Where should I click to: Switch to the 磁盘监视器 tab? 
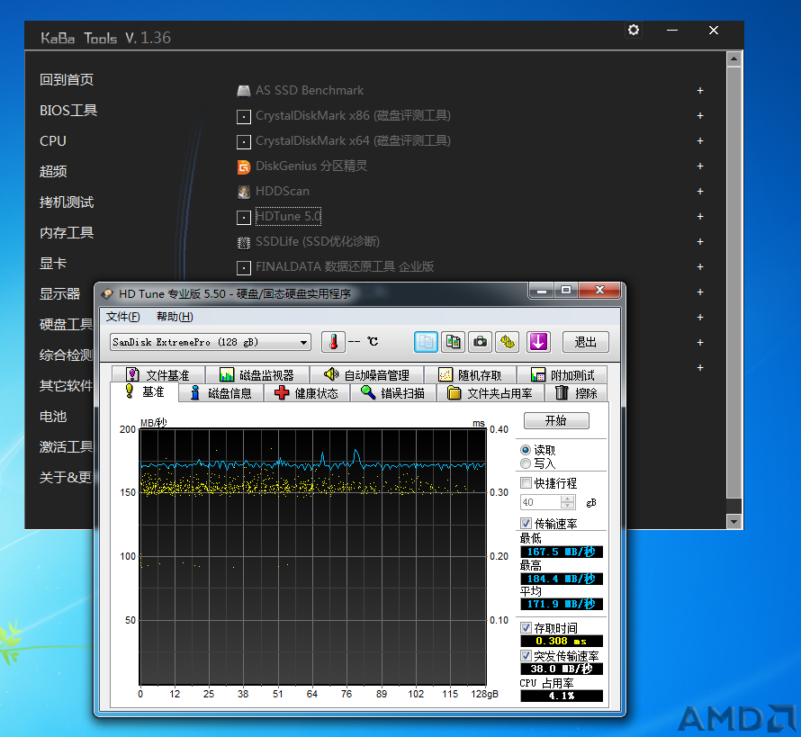click(x=257, y=375)
